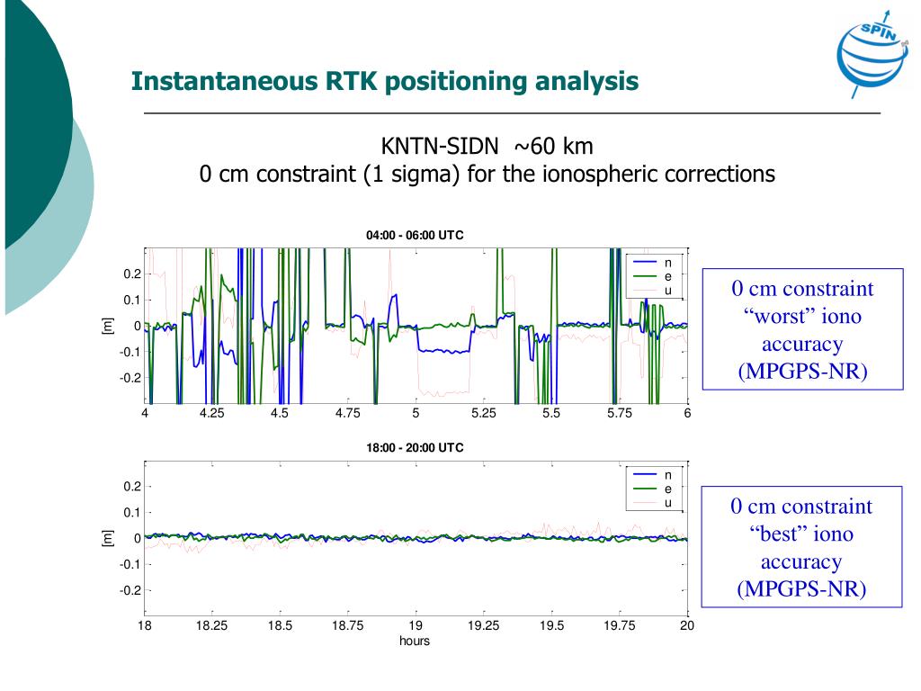This screenshot has height=691, width=921.
Task: Click the '18.5' tick label on lower chart
Action: tap(281, 626)
